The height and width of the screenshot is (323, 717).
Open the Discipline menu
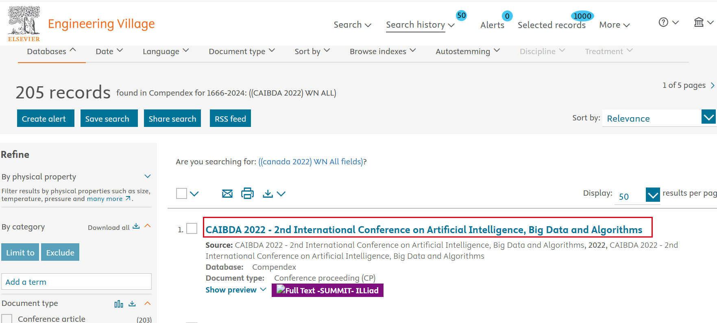coord(543,51)
